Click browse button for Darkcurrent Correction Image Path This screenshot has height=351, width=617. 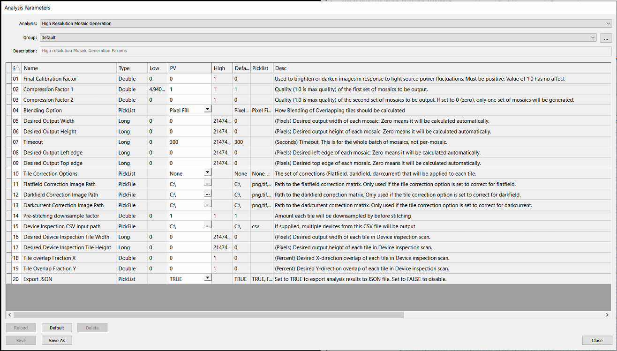(x=207, y=205)
